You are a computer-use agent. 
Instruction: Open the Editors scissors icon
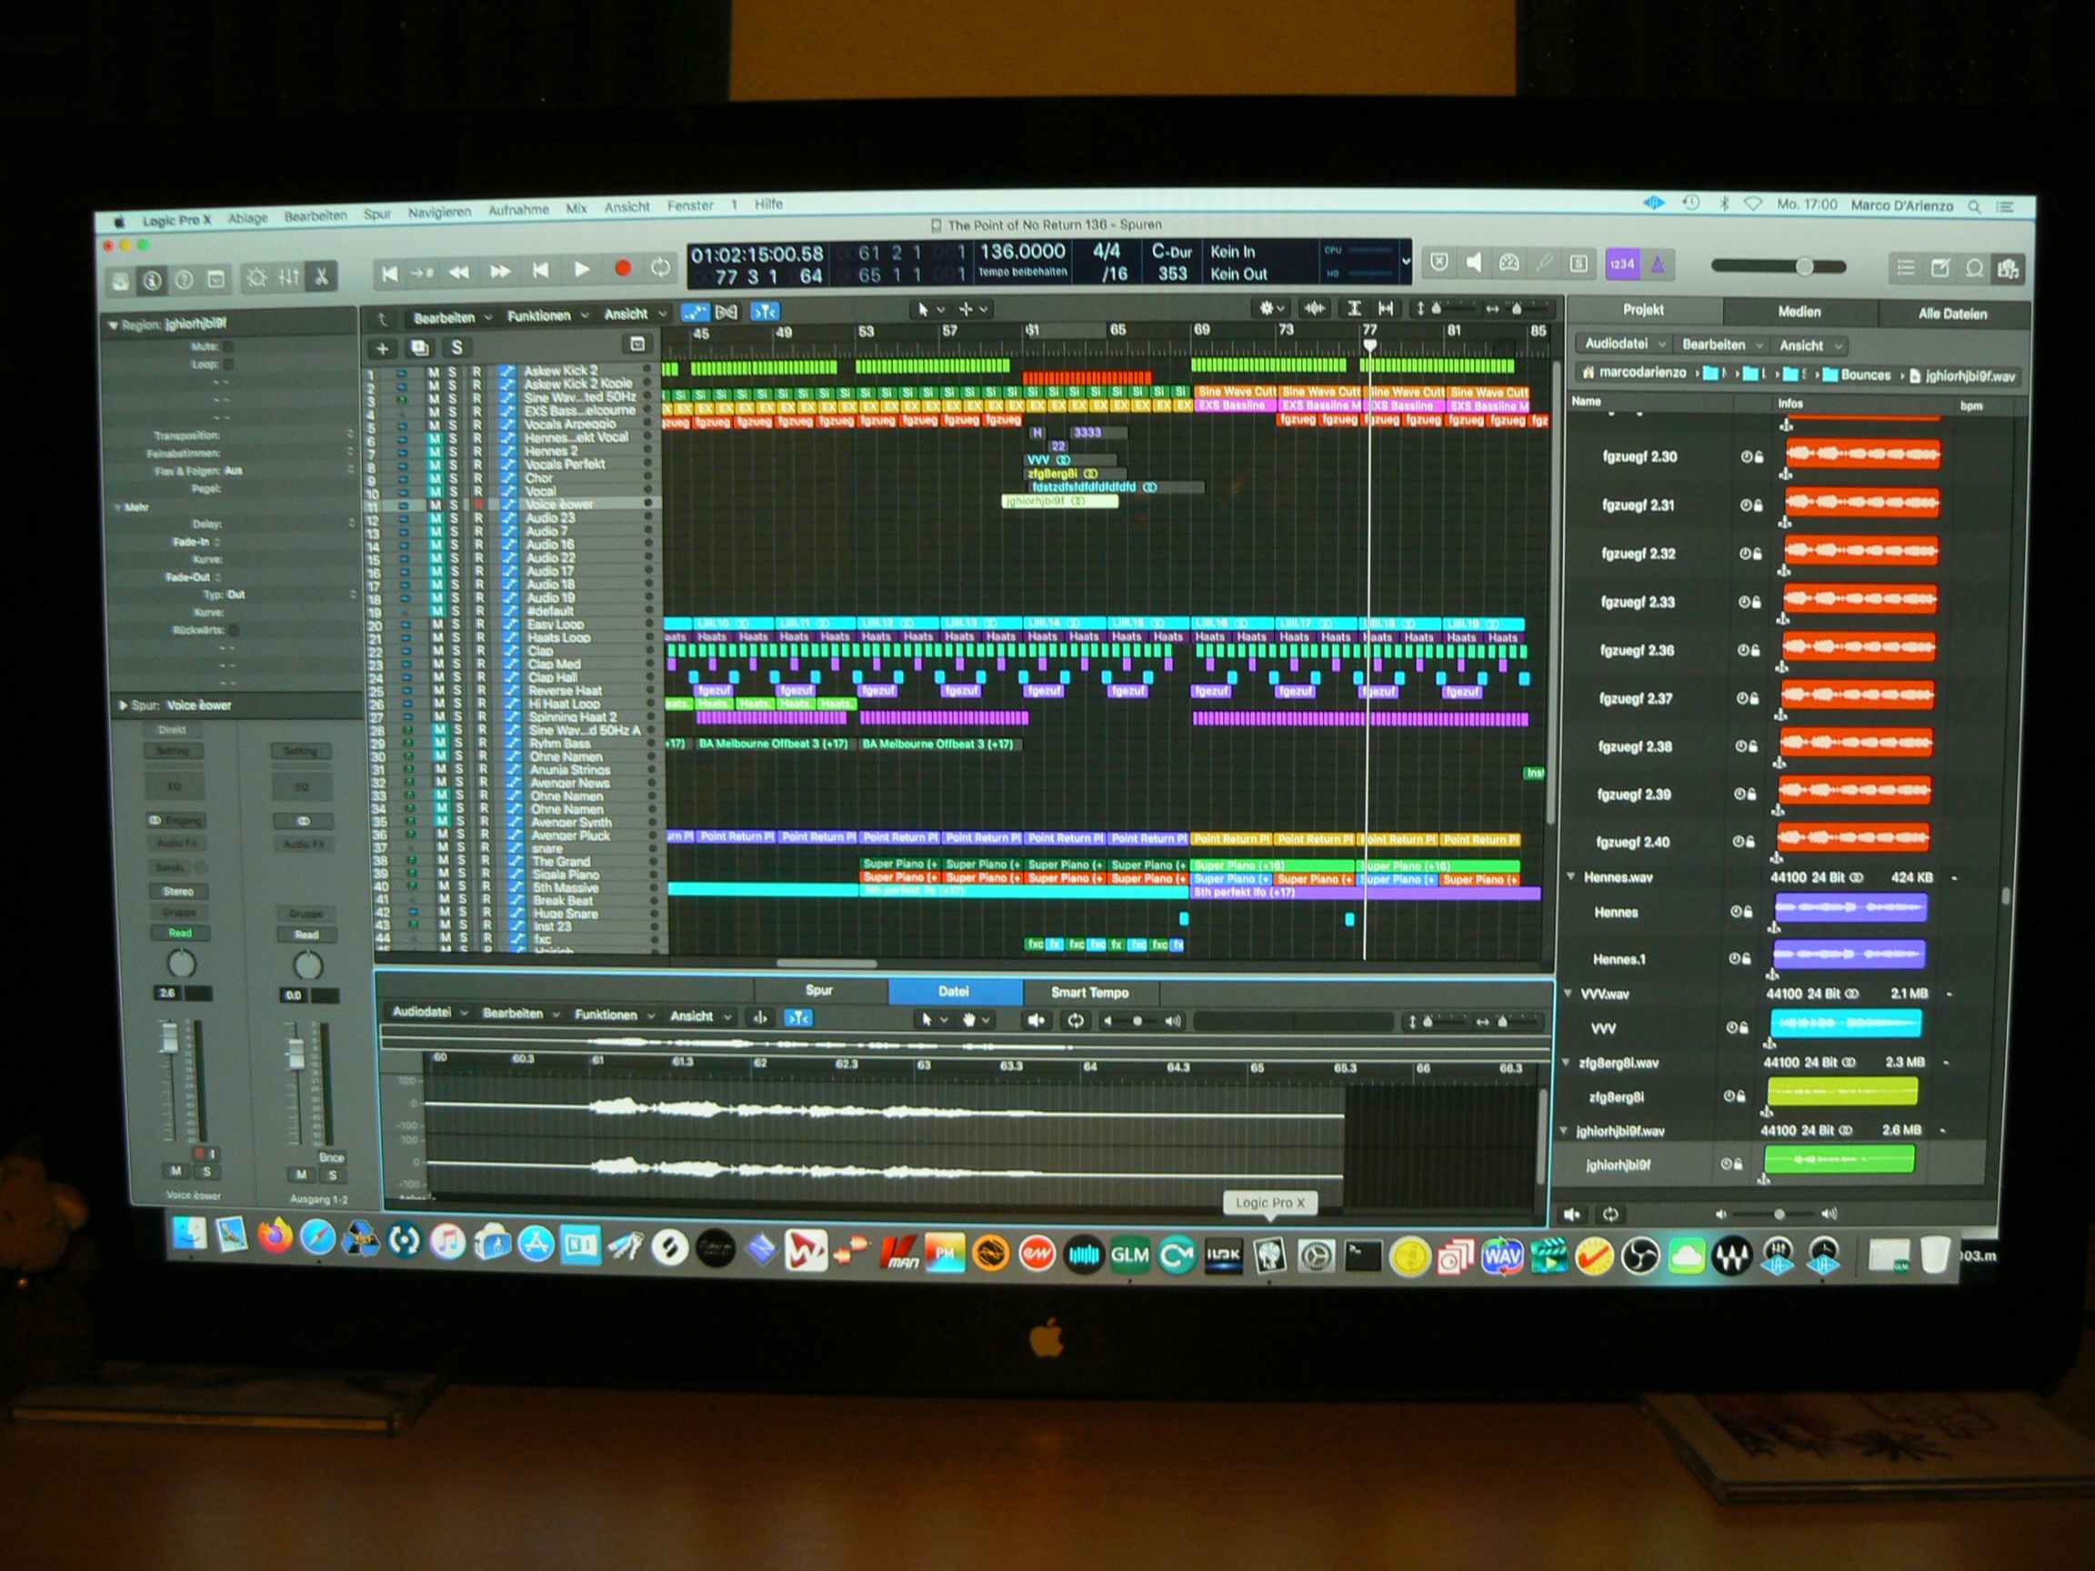(x=321, y=275)
